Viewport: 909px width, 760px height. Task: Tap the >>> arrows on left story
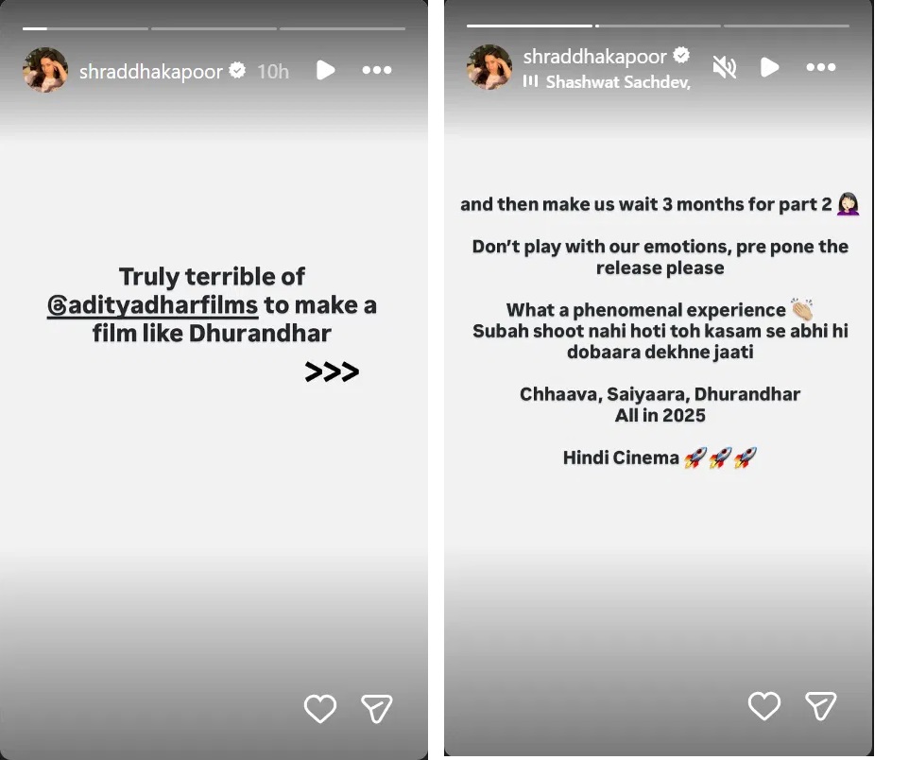332,372
